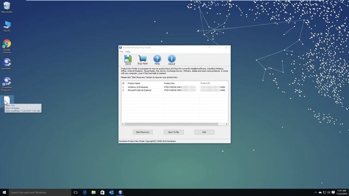
Task: Click the network icon in the system tray
Action: coord(324,192)
